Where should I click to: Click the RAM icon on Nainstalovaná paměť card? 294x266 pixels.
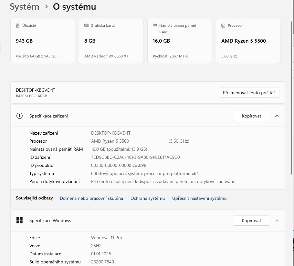(x=154, y=26)
